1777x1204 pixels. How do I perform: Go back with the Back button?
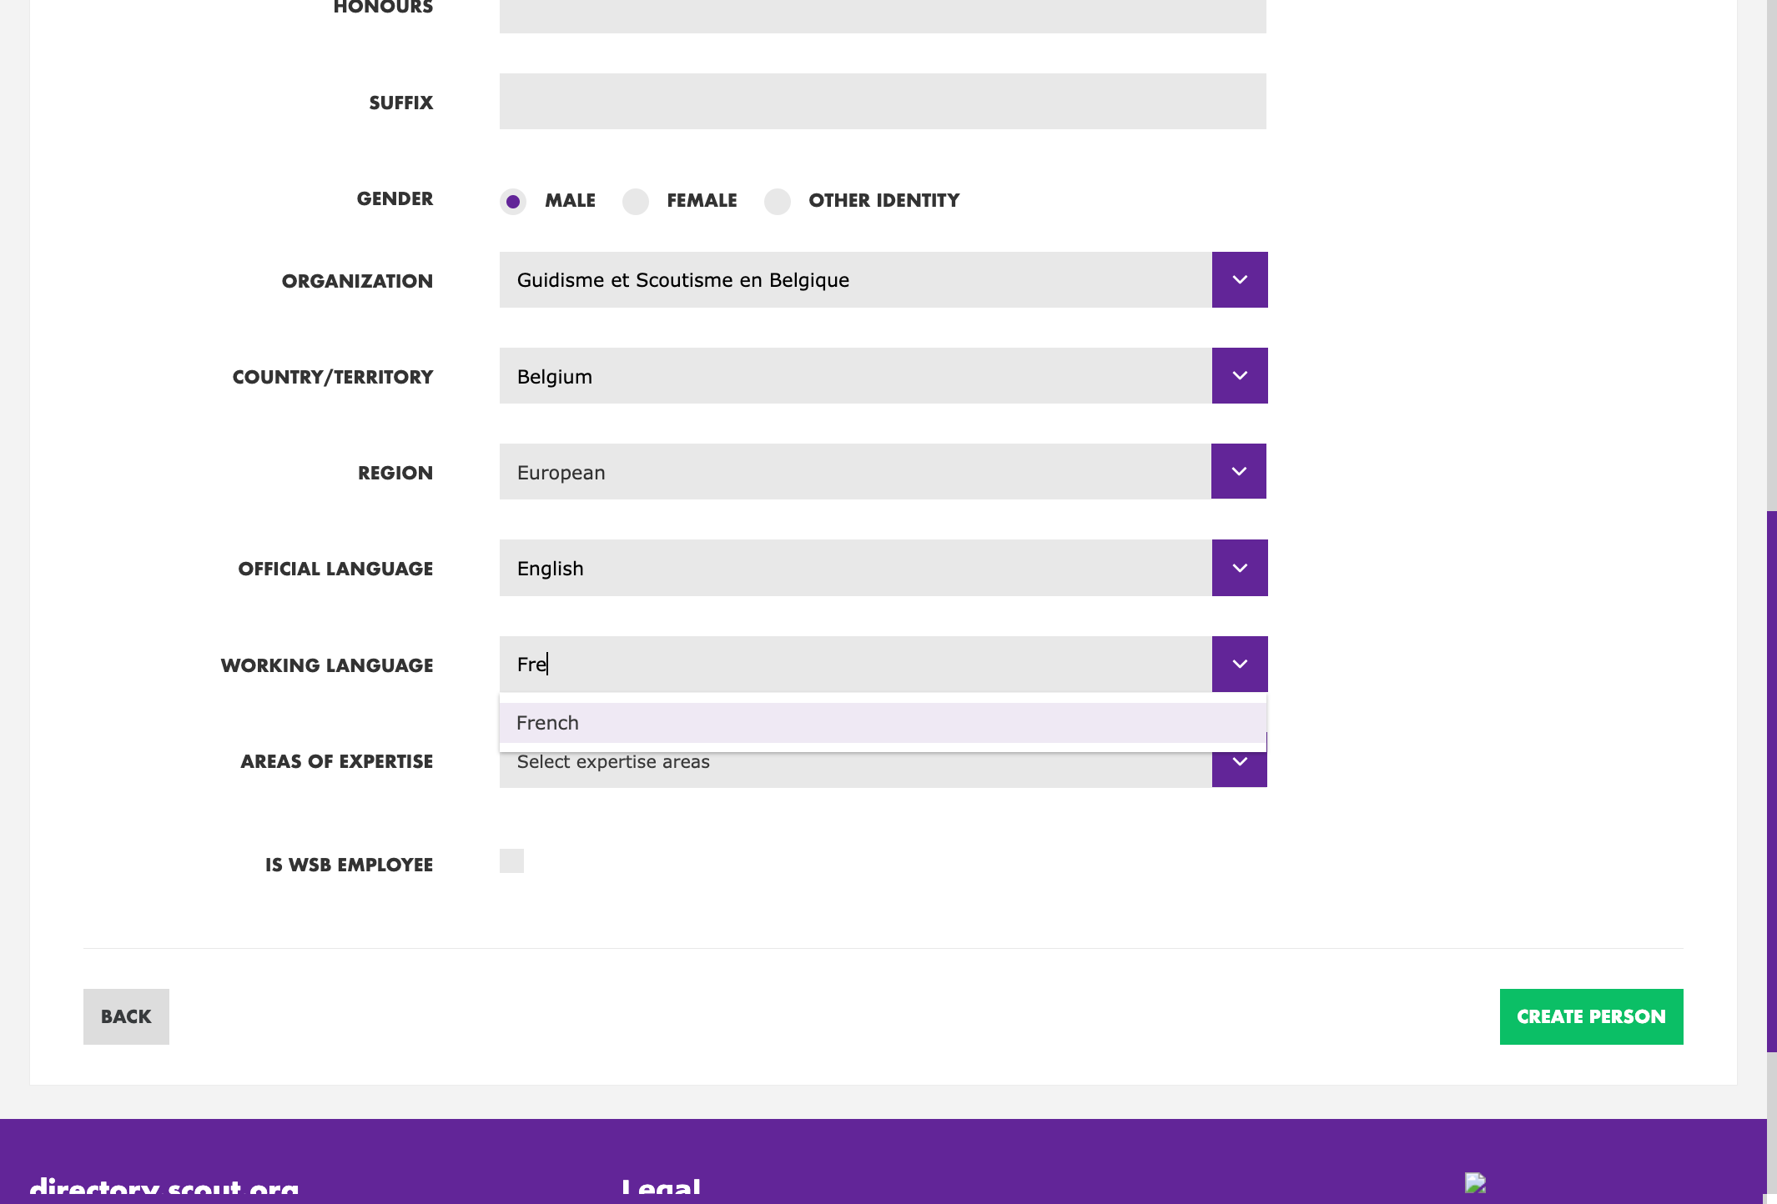coord(126,1016)
